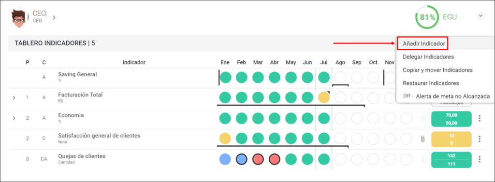This screenshot has width=495, height=182.
Task: Click the attachment clip in Economia row
Action: click(x=422, y=119)
